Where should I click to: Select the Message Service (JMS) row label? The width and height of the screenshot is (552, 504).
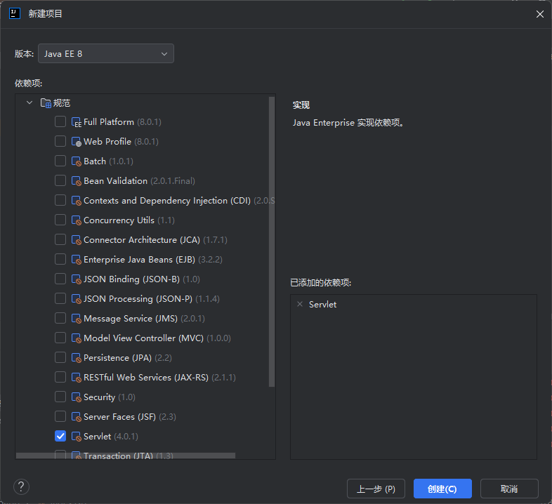point(144,319)
